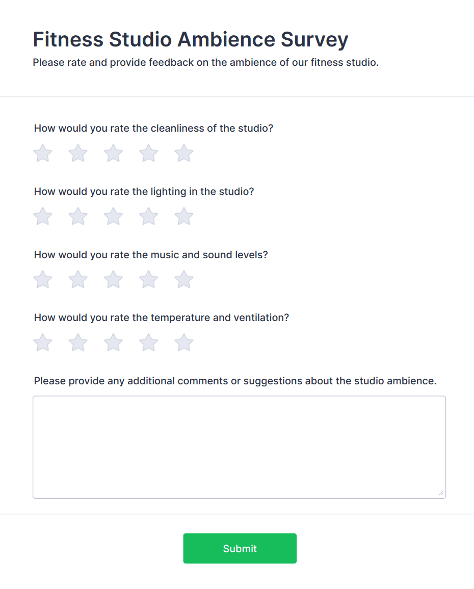Rate music and sound levels one star
Screen dimensions: 474x589
(x=43, y=280)
